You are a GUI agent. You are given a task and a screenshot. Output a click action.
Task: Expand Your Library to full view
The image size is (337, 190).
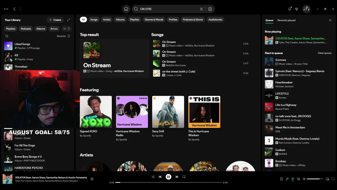68,20
